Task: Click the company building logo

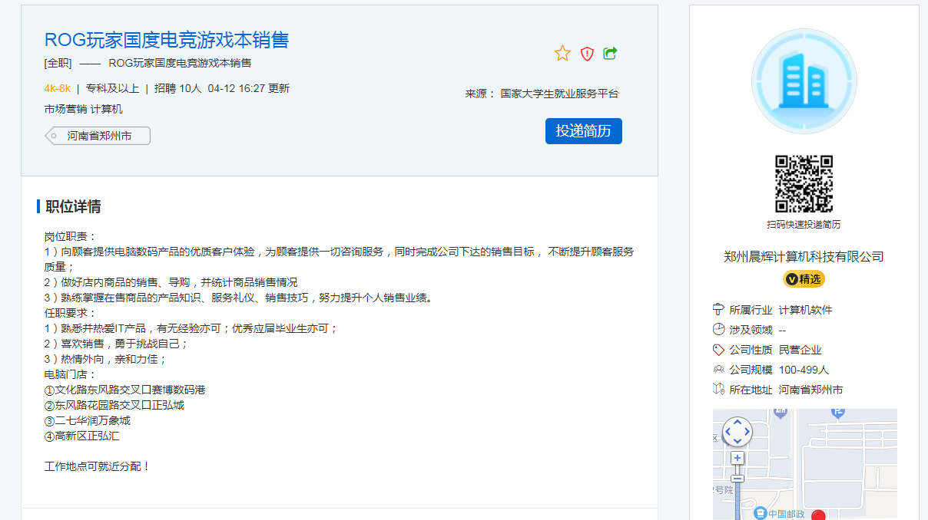Action: point(804,81)
